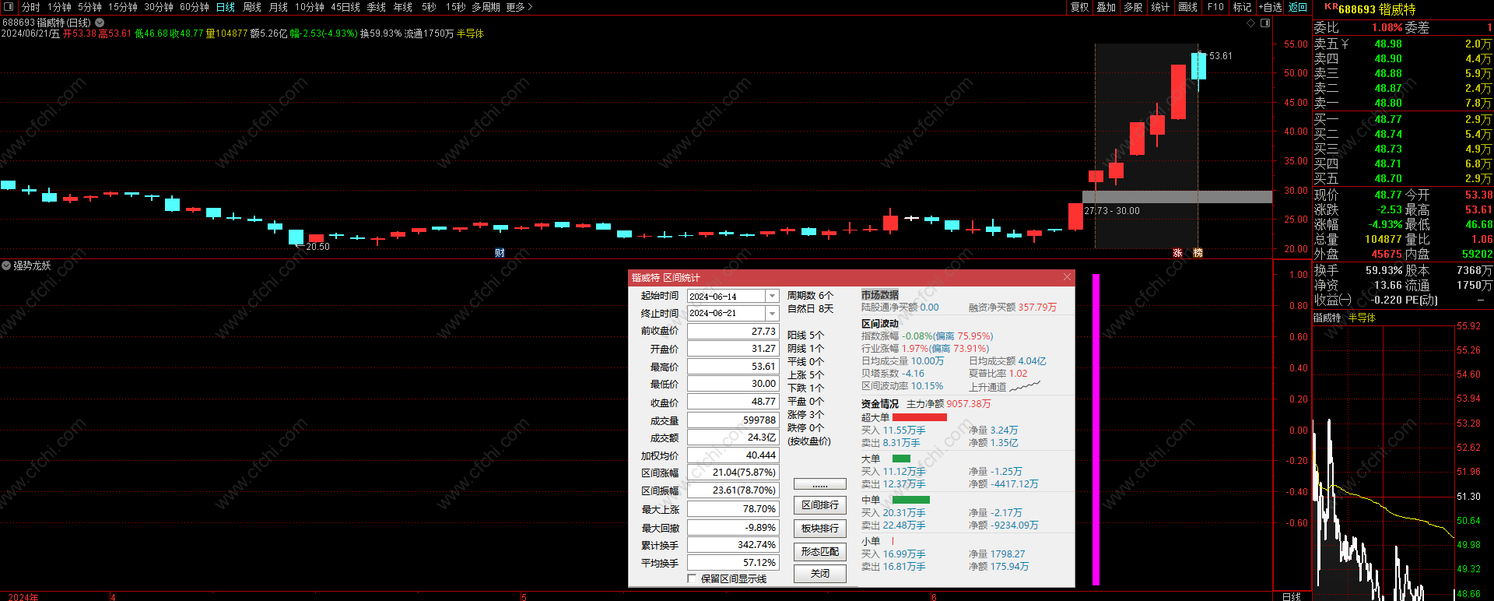The width and height of the screenshot is (1494, 601).
Task: Click the 53.61 high price label on chart
Action: coord(1220,56)
